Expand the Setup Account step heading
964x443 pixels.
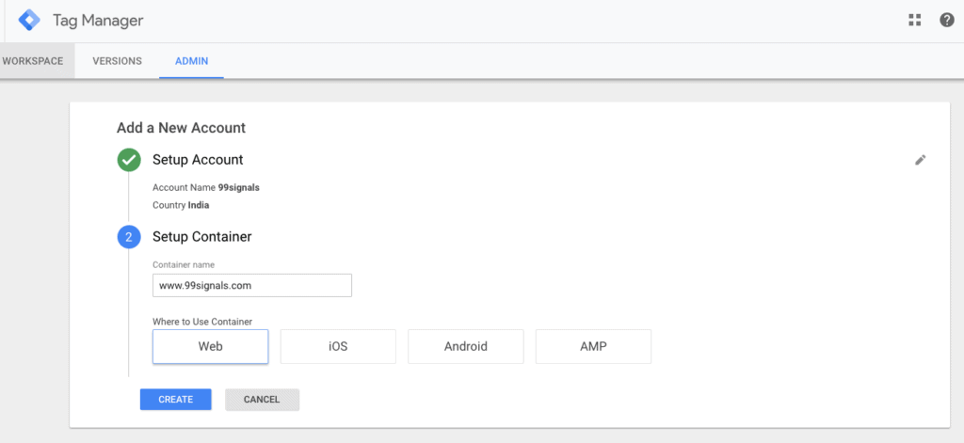click(198, 160)
